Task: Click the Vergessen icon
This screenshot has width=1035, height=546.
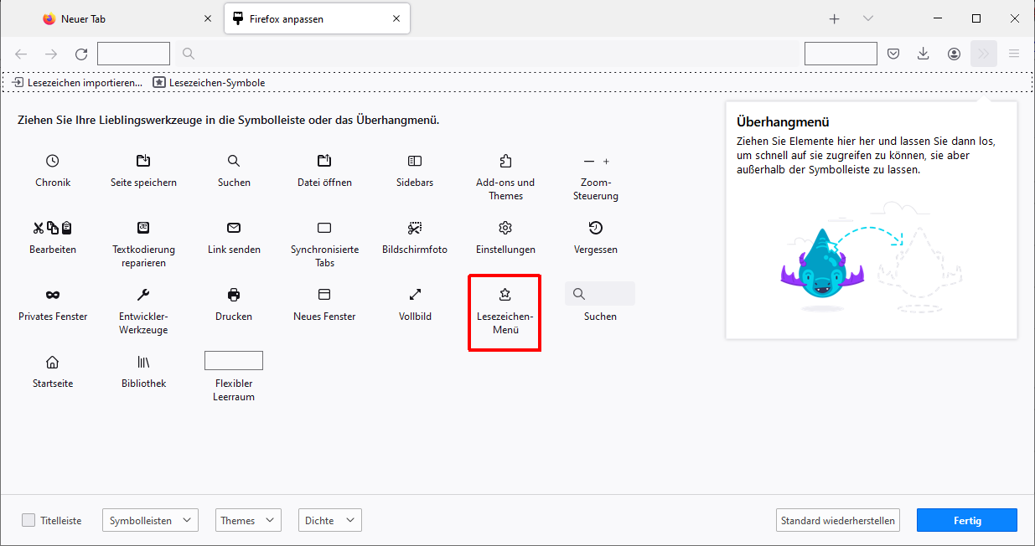Action: click(x=596, y=228)
